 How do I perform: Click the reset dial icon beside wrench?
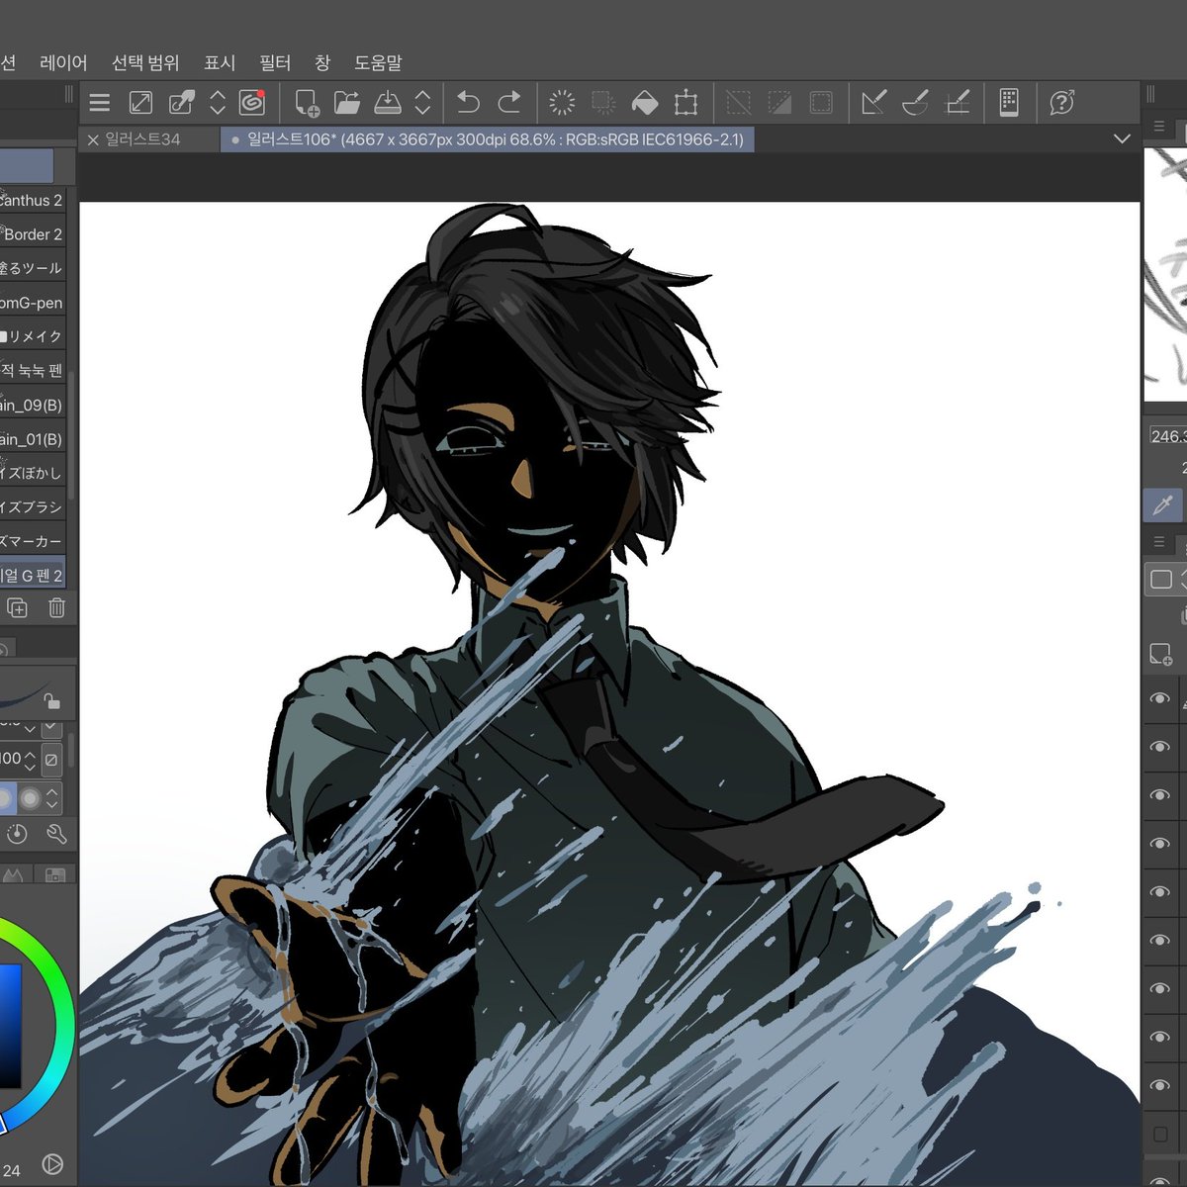pos(17,834)
